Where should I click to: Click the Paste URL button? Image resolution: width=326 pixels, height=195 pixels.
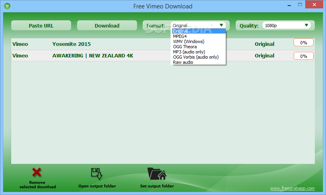[x=41, y=26]
